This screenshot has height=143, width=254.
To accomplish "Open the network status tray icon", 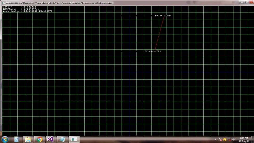I will pyautogui.click(x=229, y=140).
